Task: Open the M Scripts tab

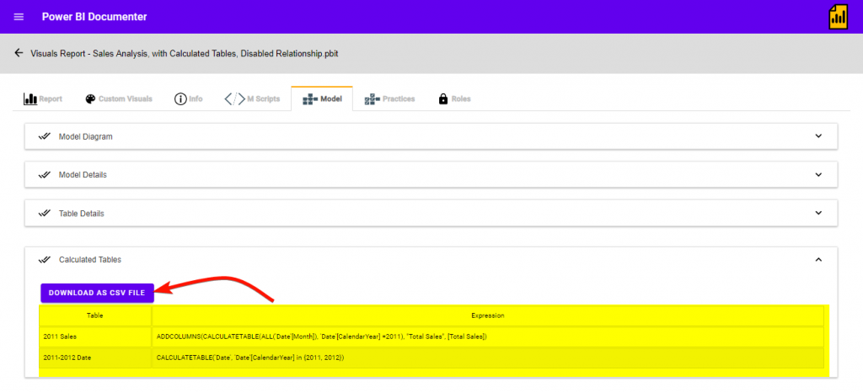Action: click(252, 98)
